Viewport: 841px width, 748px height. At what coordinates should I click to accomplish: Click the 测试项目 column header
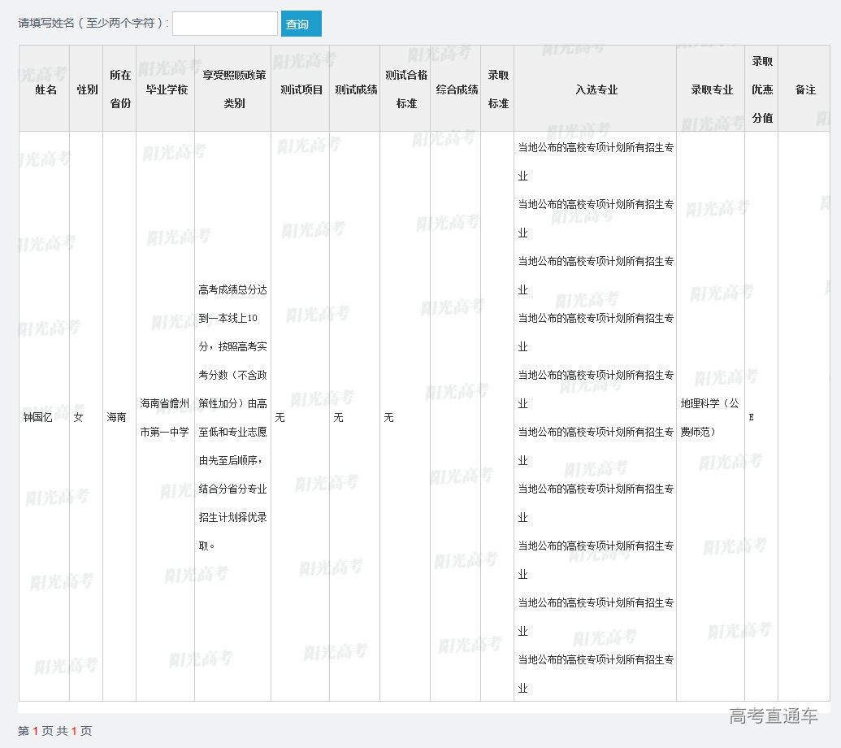coord(301,89)
